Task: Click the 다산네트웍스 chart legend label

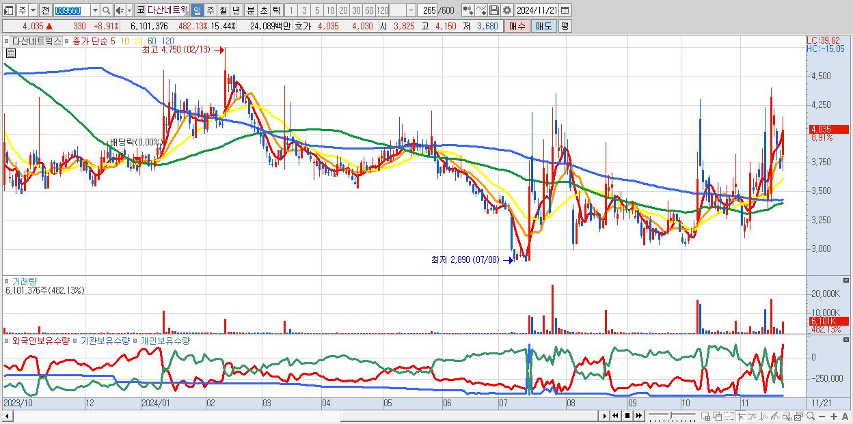Action: (x=36, y=41)
